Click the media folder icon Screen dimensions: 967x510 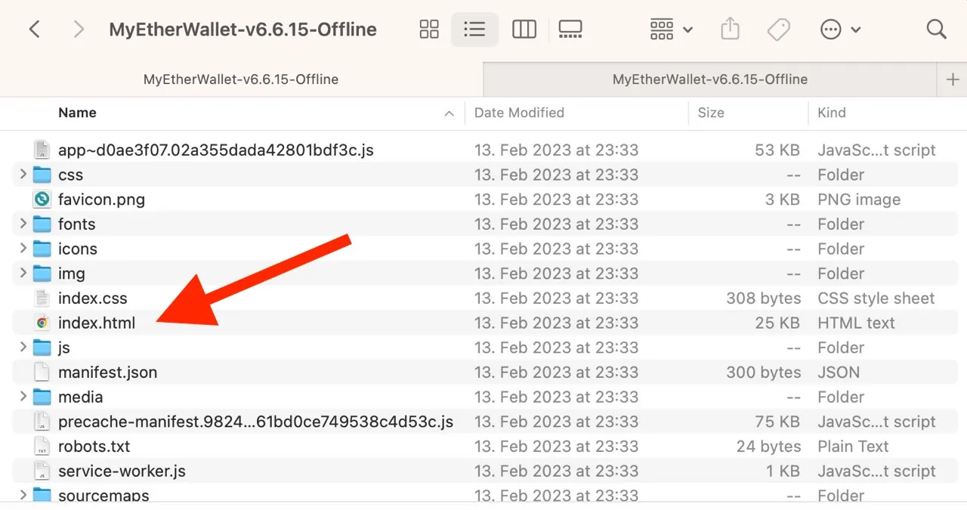42,397
